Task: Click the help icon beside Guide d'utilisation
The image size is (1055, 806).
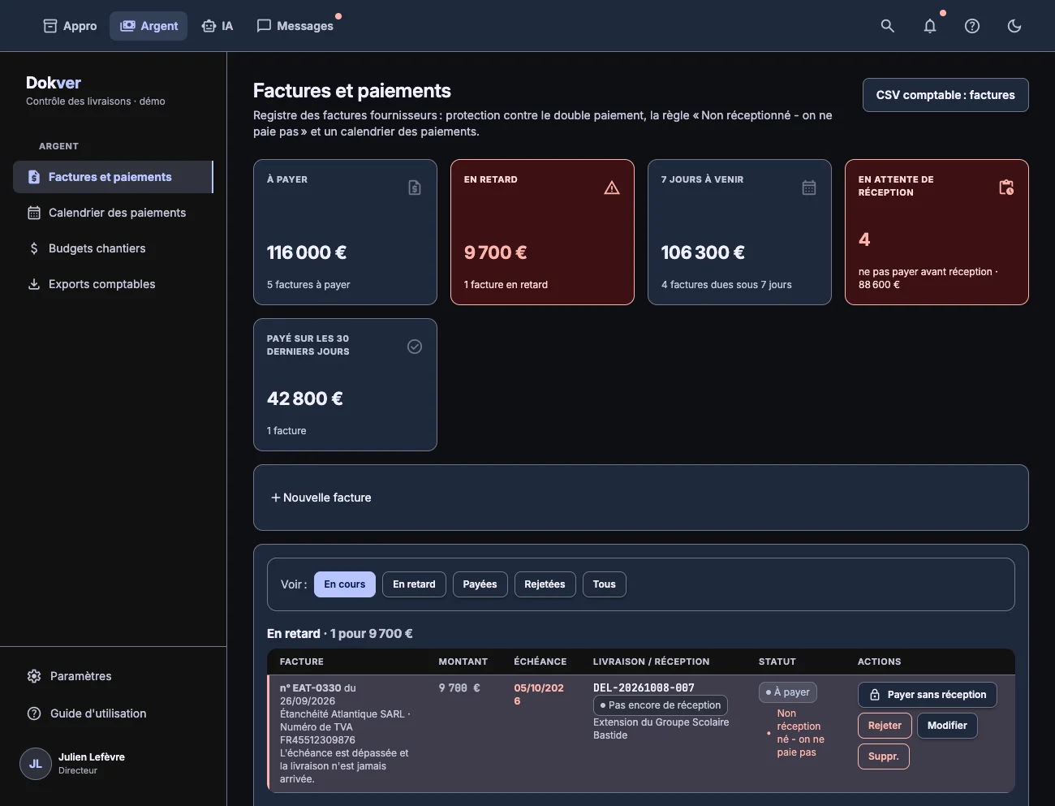Action: [x=34, y=713]
